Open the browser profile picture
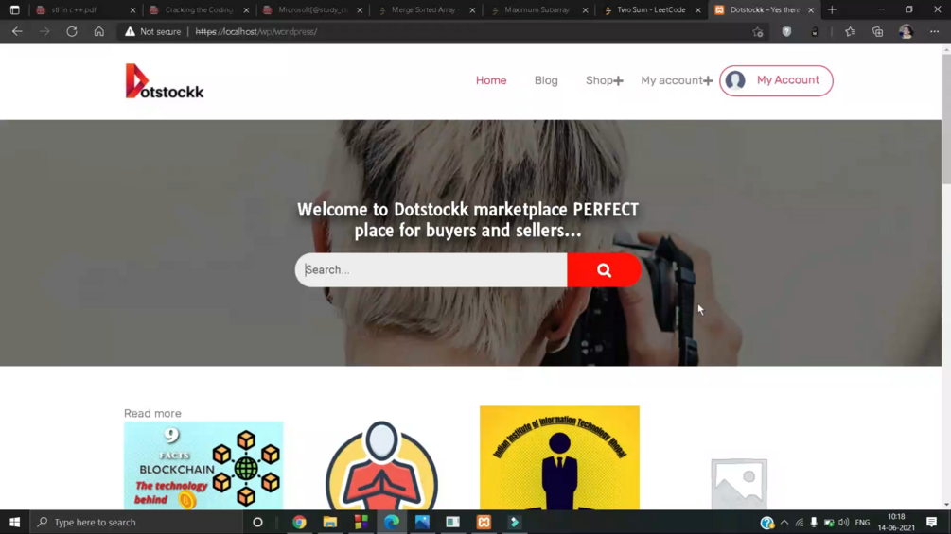The width and height of the screenshot is (951, 534). pyautogui.click(x=907, y=31)
